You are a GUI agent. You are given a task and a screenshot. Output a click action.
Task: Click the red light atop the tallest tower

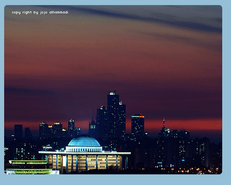point(115,89)
